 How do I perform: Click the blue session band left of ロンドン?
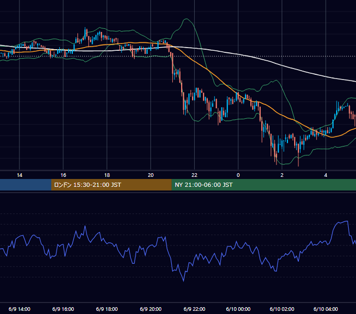(26, 185)
